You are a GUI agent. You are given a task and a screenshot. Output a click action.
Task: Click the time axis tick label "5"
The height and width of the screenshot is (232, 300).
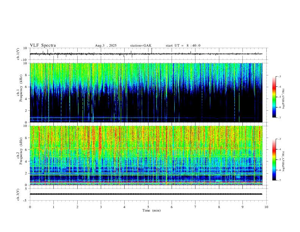click(148, 207)
